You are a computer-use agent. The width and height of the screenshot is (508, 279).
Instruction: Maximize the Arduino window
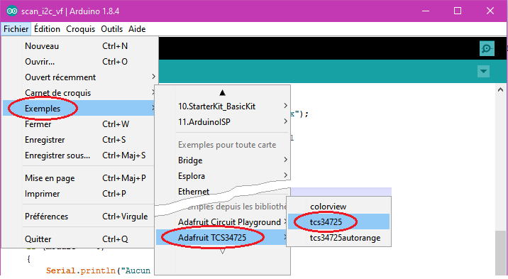(458, 11)
